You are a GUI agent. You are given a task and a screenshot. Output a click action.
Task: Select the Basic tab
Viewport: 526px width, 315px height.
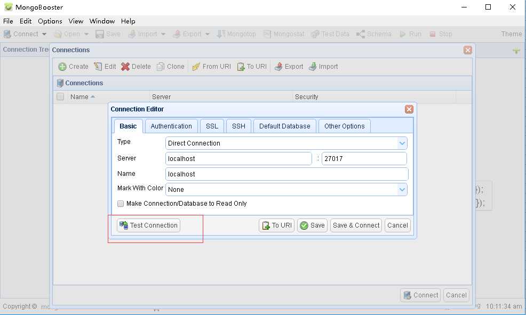pyautogui.click(x=128, y=126)
